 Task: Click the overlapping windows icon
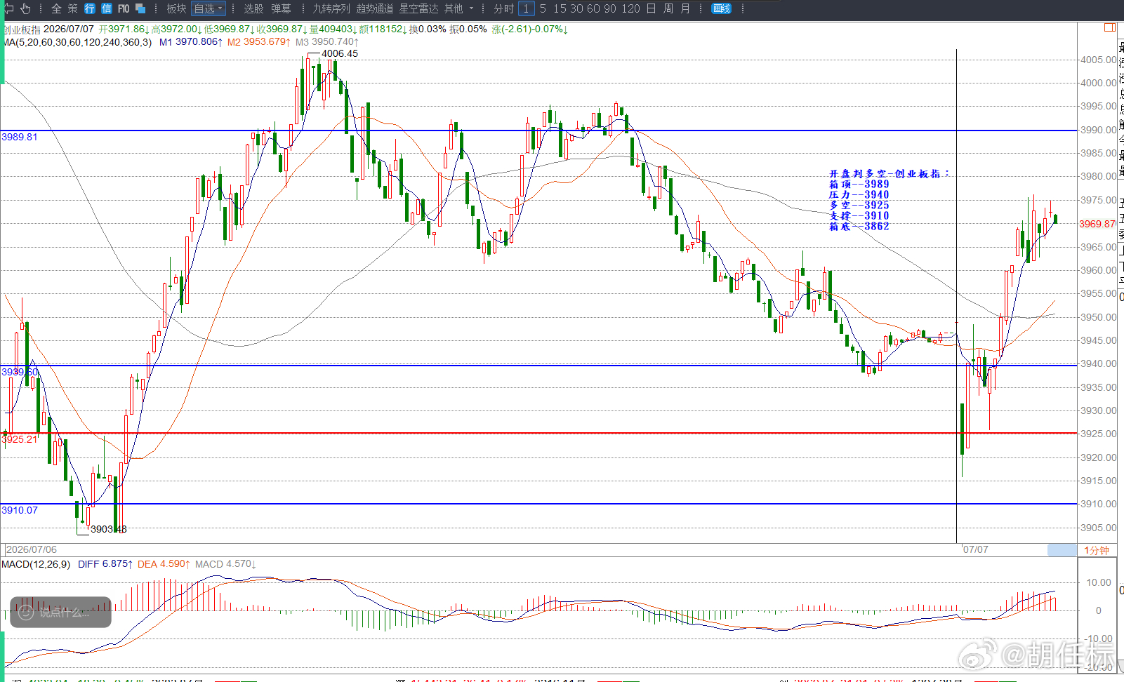click(140, 8)
